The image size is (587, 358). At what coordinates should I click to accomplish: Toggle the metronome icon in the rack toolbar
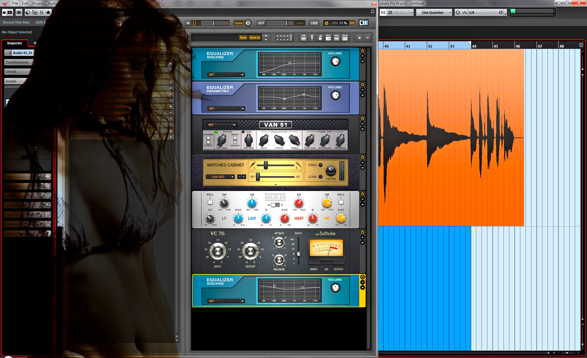coord(320,38)
